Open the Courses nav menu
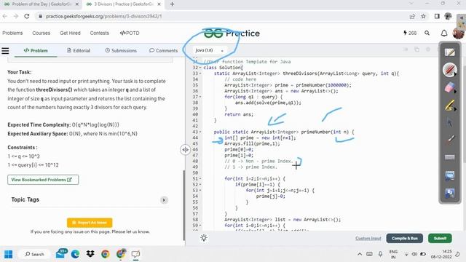 (41, 33)
